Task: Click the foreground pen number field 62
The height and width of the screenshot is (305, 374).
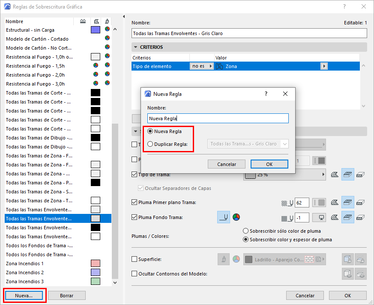Action: click(302, 203)
